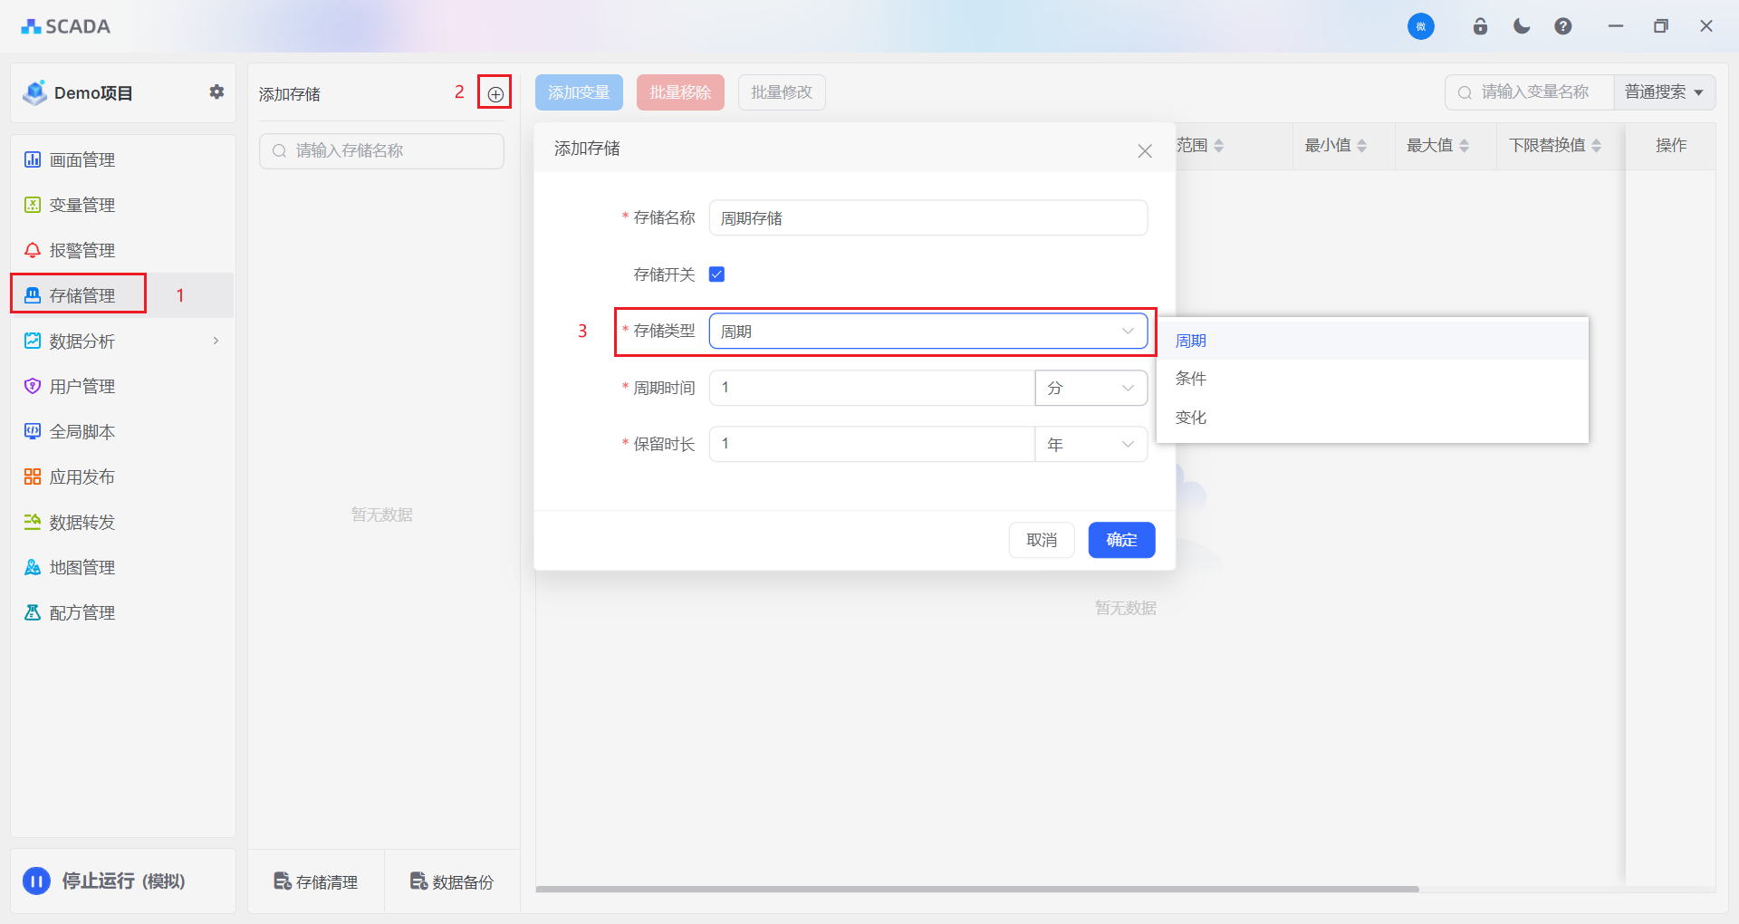Select 条件 from storage type list
The width and height of the screenshot is (1739, 924).
[1190, 379]
